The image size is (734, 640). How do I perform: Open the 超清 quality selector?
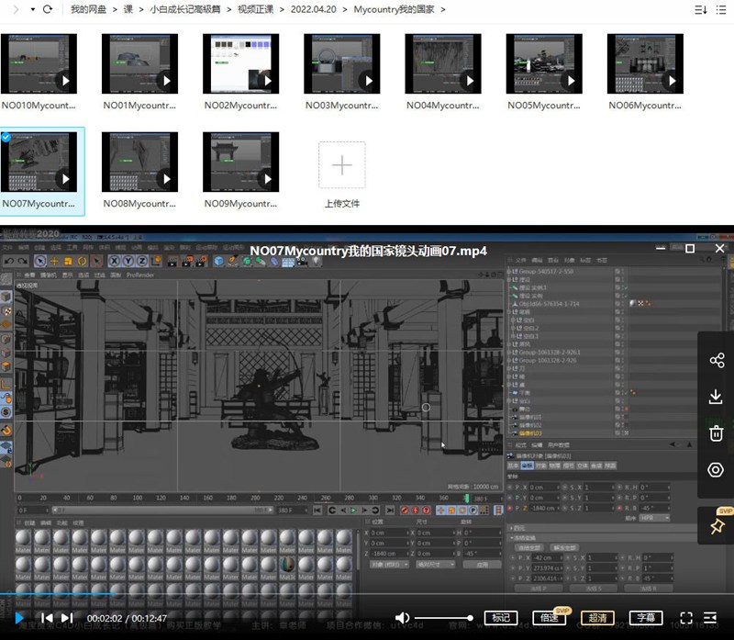(597, 618)
